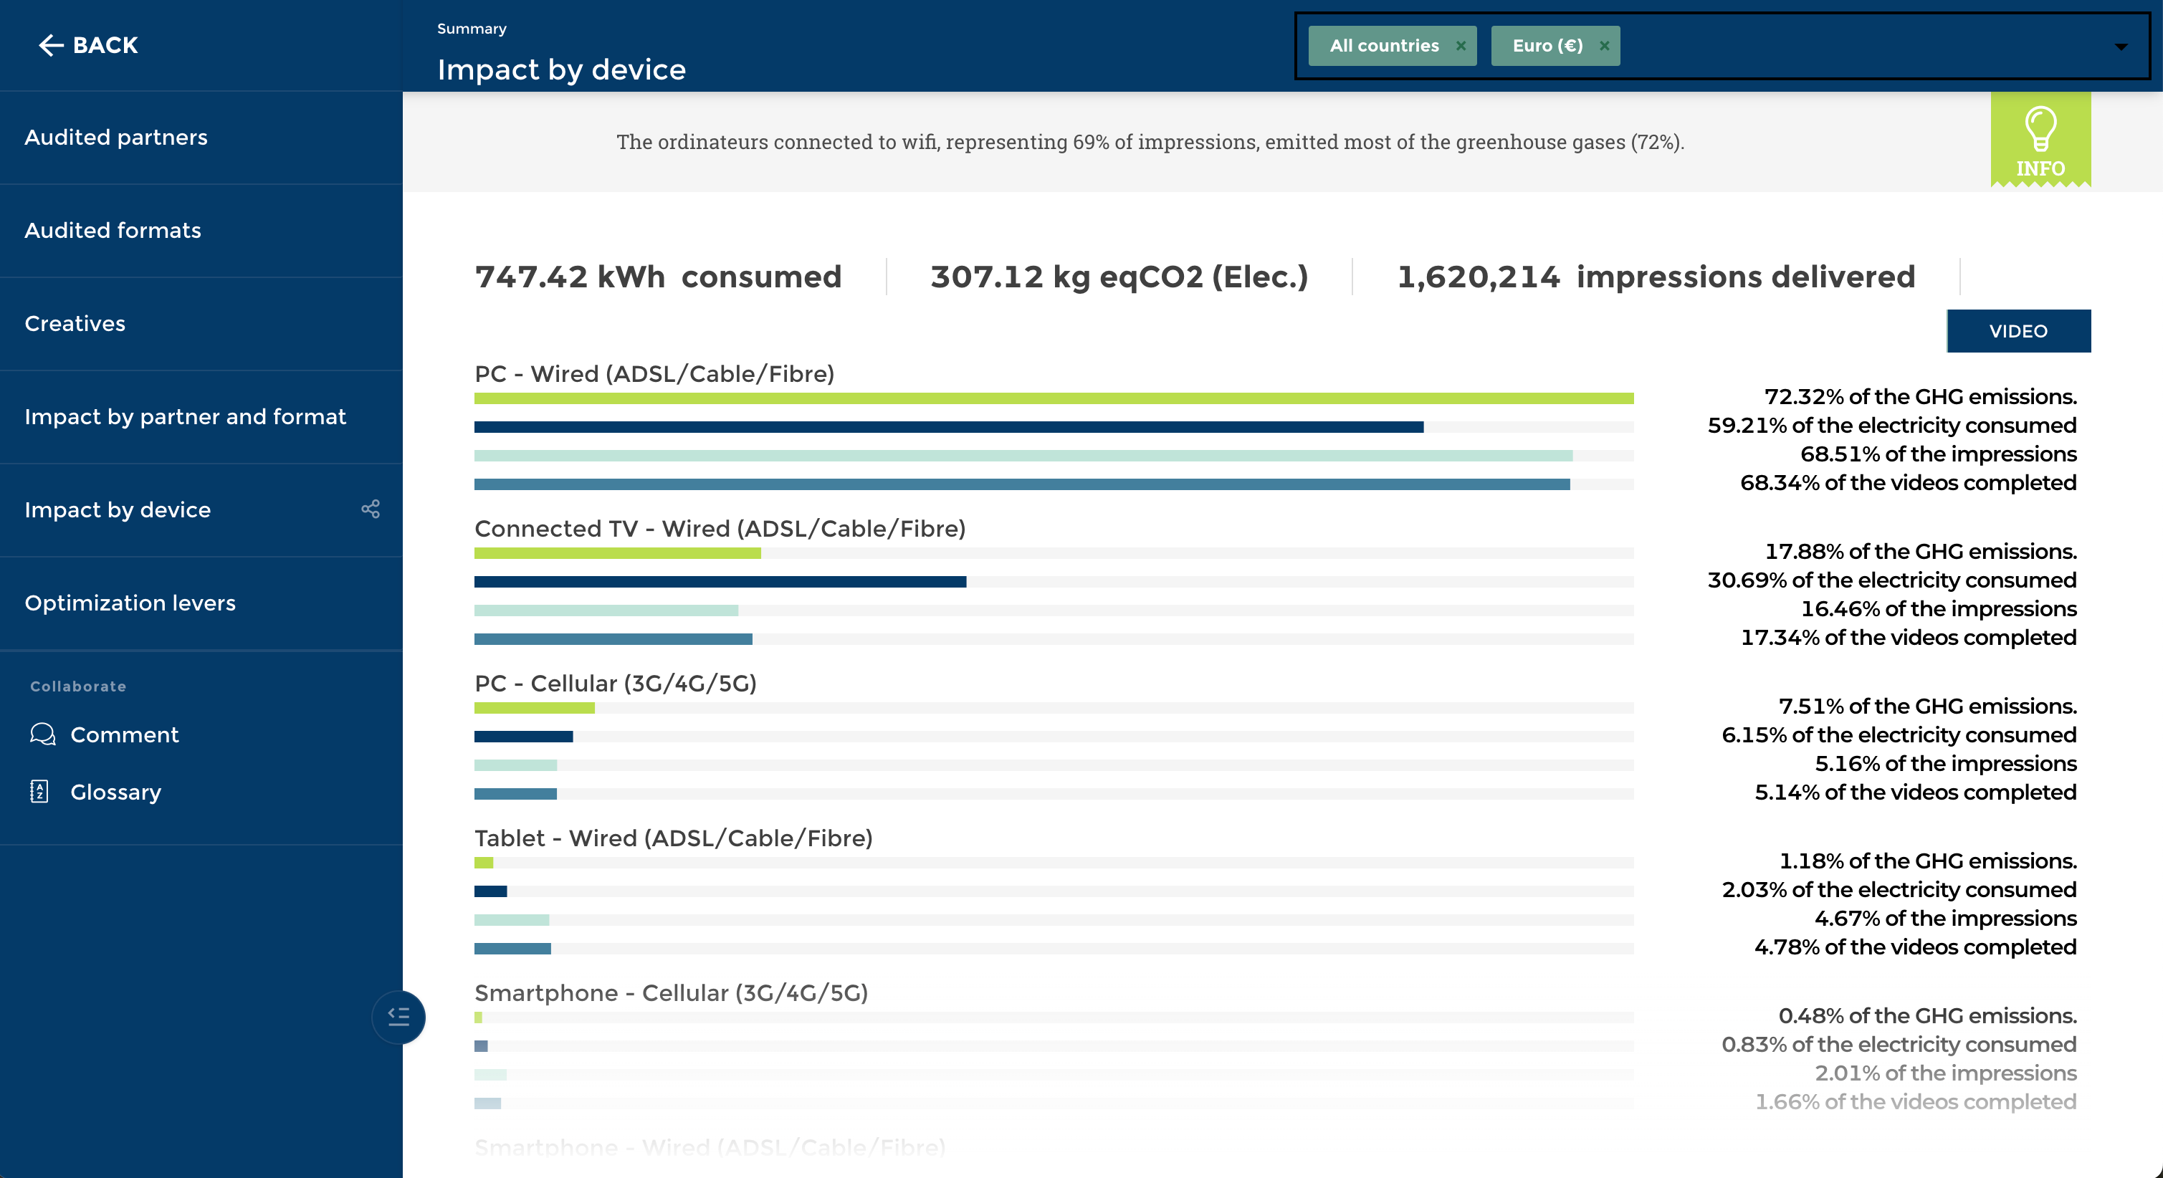Click the BACK button text
2163x1178 pixels.
[x=105, y=45]
